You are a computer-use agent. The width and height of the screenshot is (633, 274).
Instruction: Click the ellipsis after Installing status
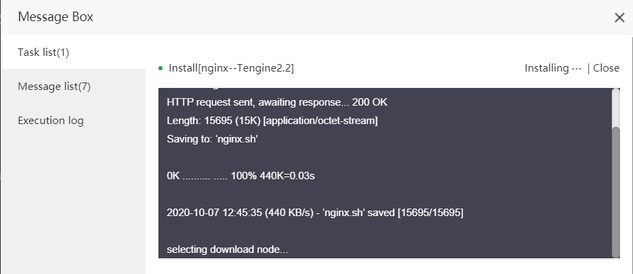(x=576, y=68)
